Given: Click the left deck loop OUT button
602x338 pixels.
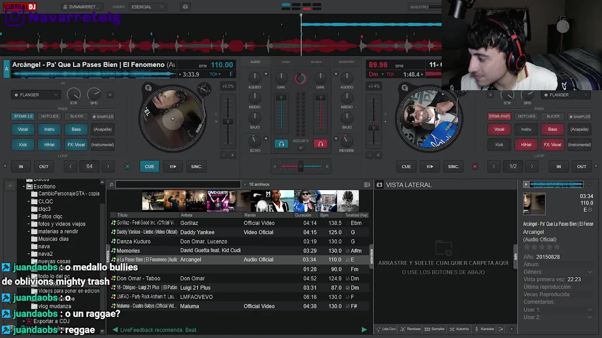Looking at the screenshot, I should [x=43, y=166].
